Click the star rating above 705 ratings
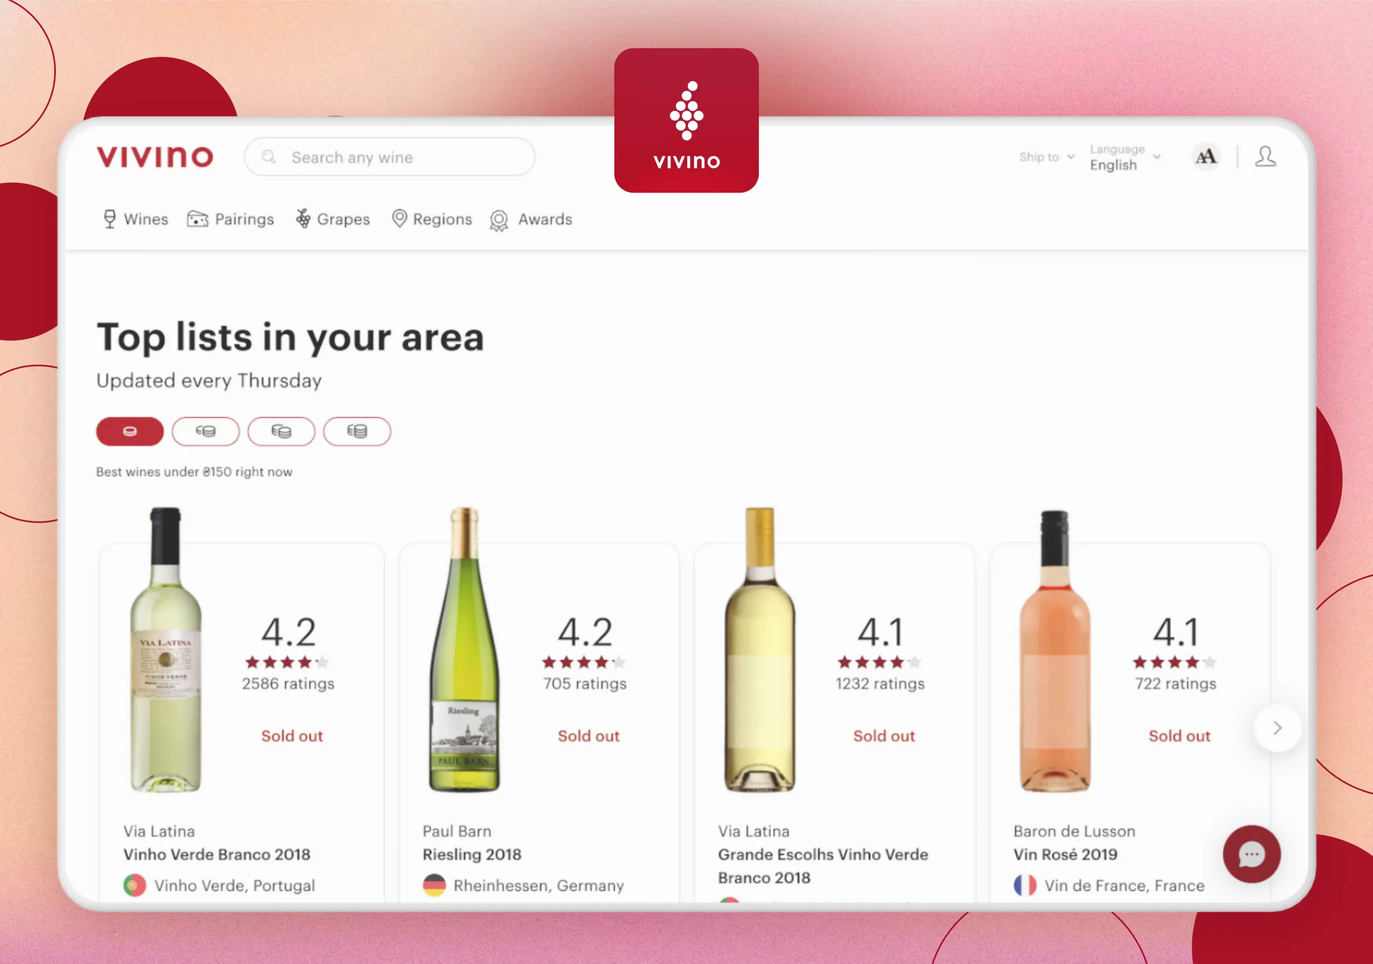 point(584,662)
